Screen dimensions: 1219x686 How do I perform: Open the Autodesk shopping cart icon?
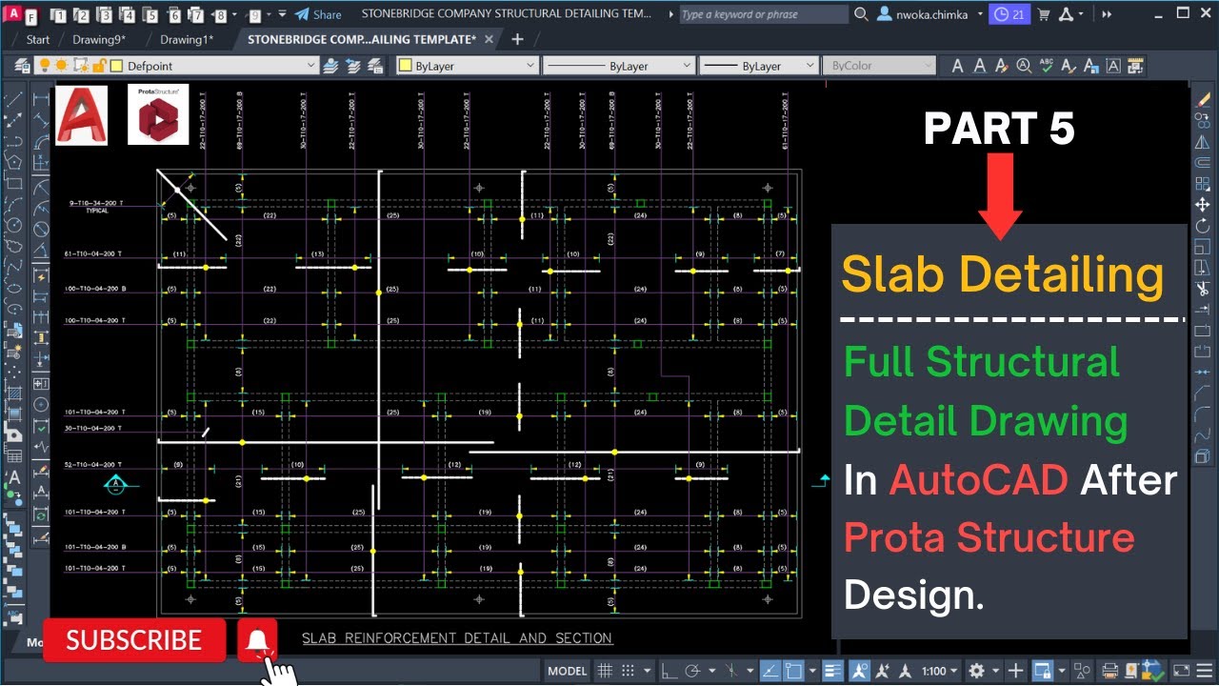[x=1043, y=14]
